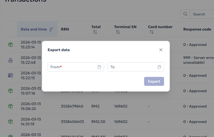Click the Export button
The image size is (214, 137).
154,81
